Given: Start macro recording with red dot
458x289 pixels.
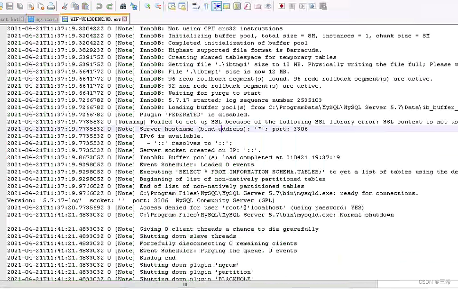Looking at the screenshot, I should pos(281,6).
